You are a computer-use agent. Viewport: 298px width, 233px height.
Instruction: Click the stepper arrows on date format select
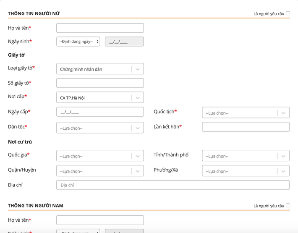(x=97, y=42)
